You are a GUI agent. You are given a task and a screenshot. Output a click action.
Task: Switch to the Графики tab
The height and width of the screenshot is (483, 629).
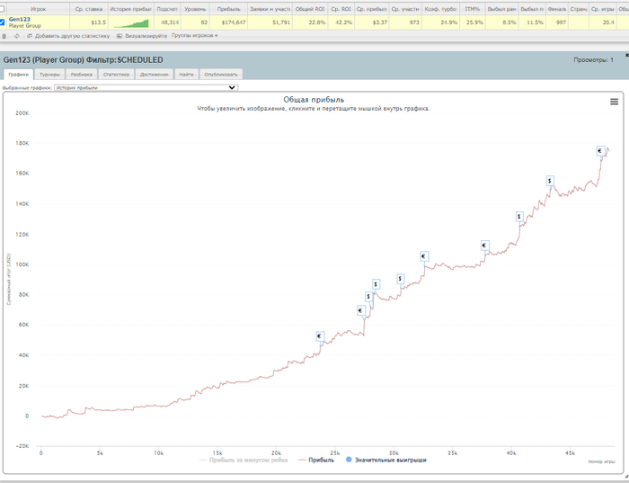(19, 75)
